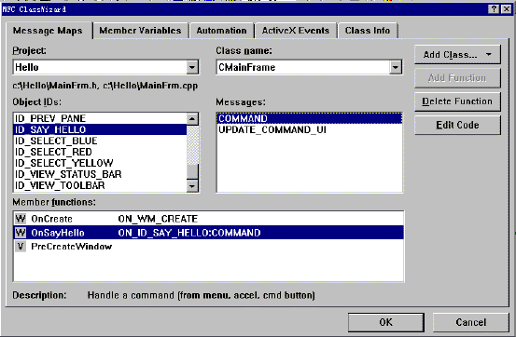Click the Edit Code button
This screenshot has height=337, width=516.
point(457,125)
